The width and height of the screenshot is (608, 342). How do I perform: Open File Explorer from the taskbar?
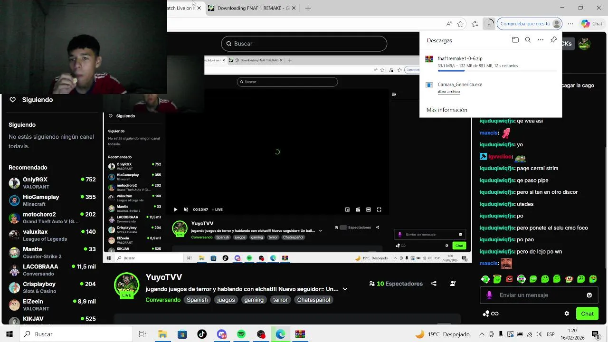(x=162, y=334)
